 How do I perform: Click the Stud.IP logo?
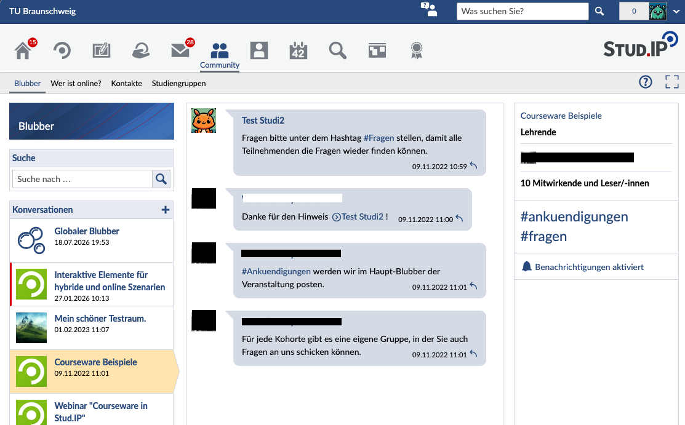(641, 45)
